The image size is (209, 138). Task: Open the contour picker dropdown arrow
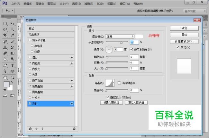click(114, 83)
